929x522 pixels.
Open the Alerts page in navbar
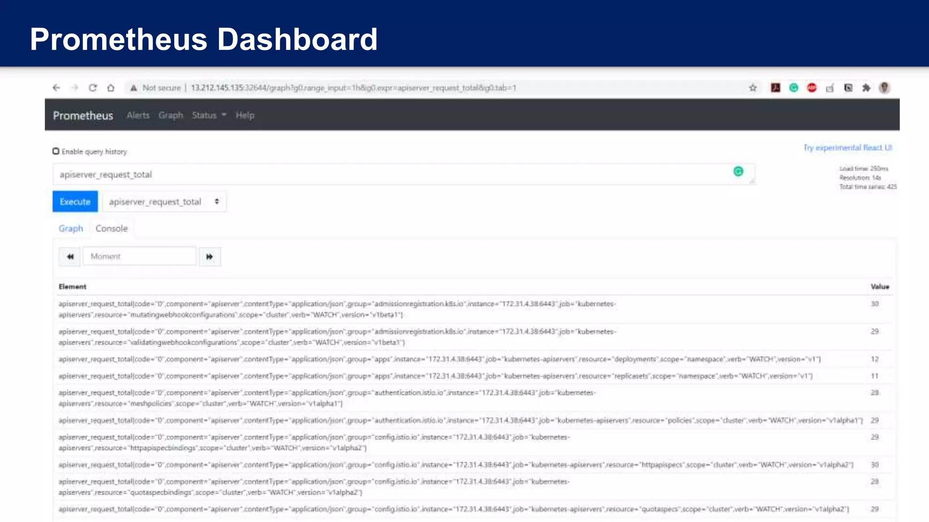[138, 116]
